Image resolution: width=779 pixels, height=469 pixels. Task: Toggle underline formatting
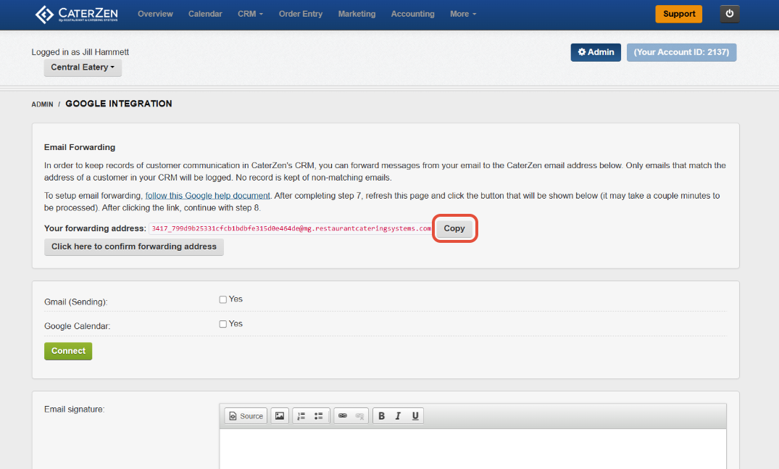click(x=415, y=416)
